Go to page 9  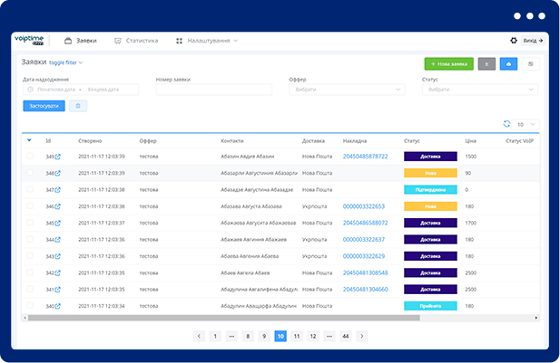pos(264,336)
